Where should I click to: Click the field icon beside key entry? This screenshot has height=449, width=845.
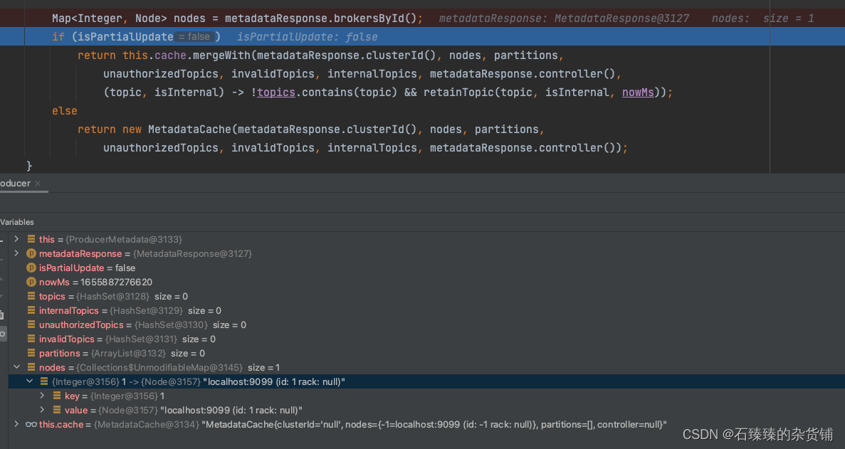point(56,396)
